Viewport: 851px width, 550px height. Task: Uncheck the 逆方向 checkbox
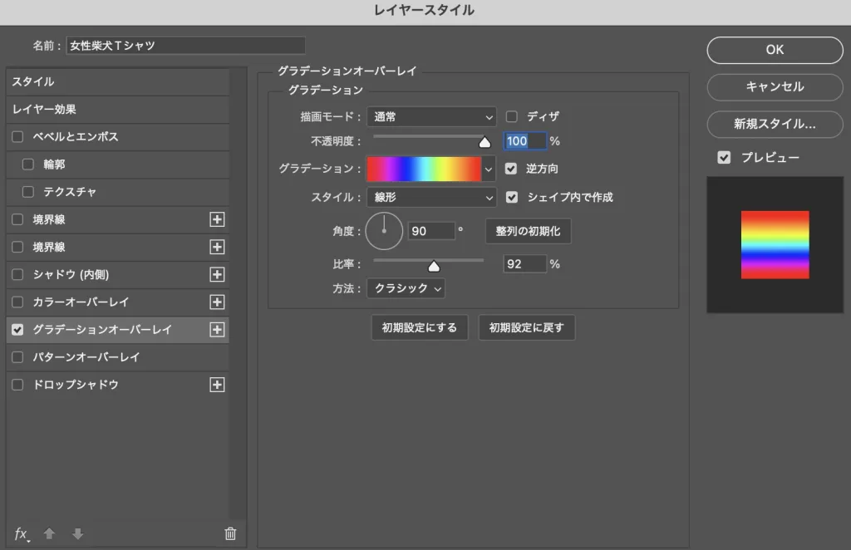(x=512, y=169)
